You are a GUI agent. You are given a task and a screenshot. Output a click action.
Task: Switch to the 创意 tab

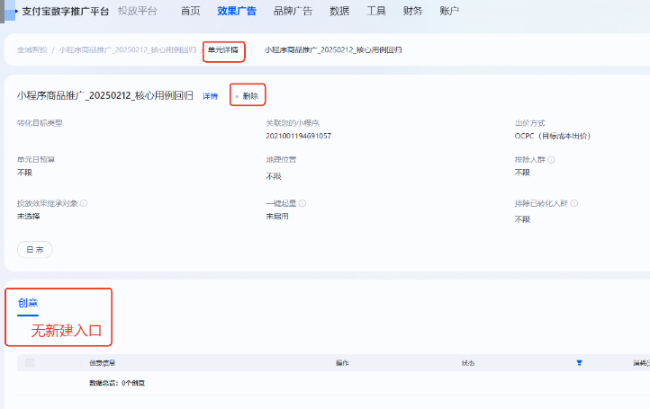(x=28, y=304)
